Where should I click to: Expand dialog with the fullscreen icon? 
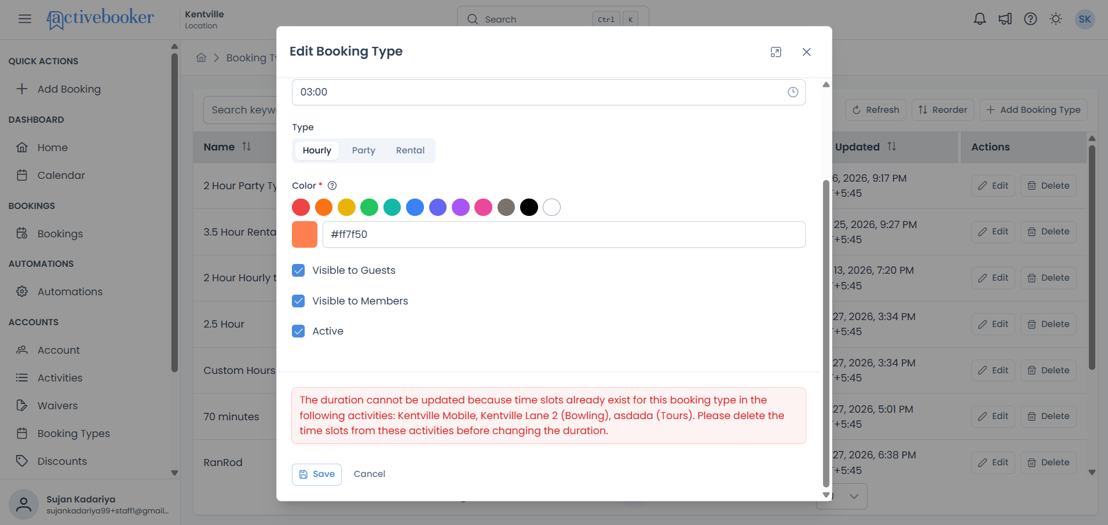[776, 52]
